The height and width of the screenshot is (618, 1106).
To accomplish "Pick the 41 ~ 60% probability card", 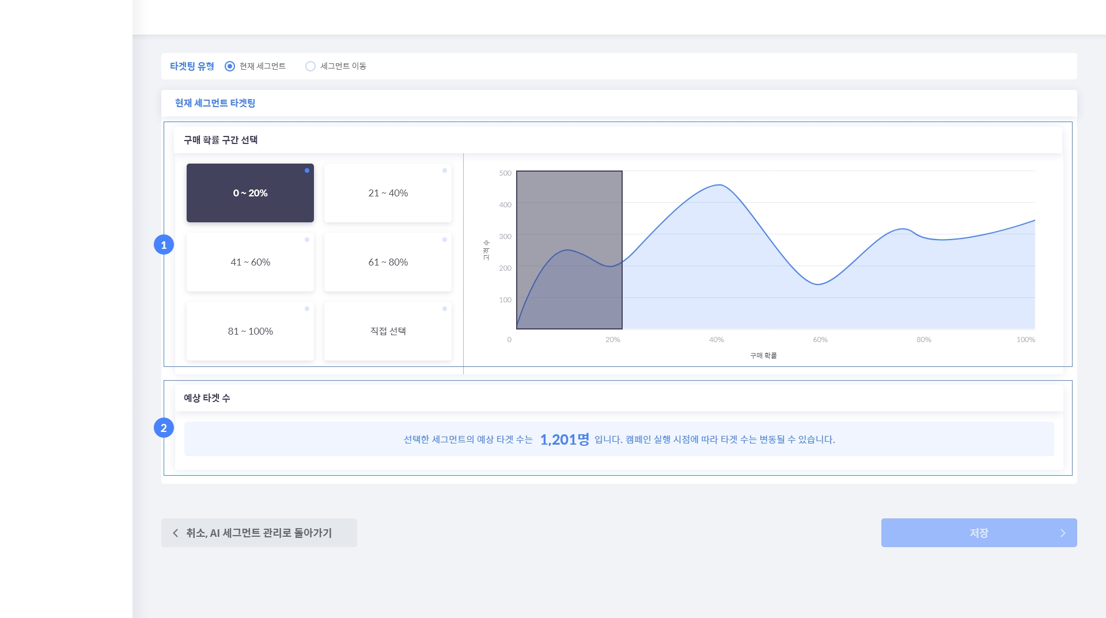I will [250, 262].
